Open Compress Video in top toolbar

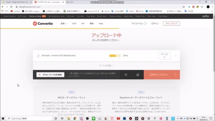coord(115,16)
